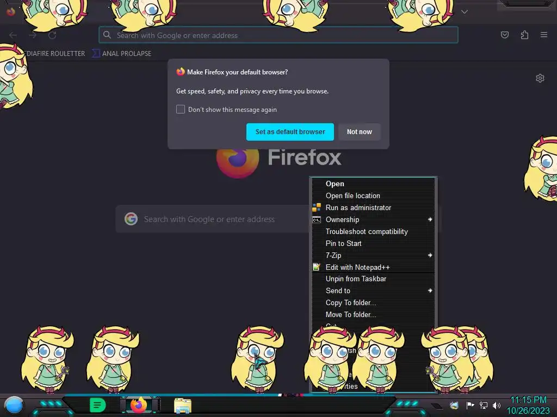Open the ANAL PROLAPSE bookmark

[x=122, y=54]
